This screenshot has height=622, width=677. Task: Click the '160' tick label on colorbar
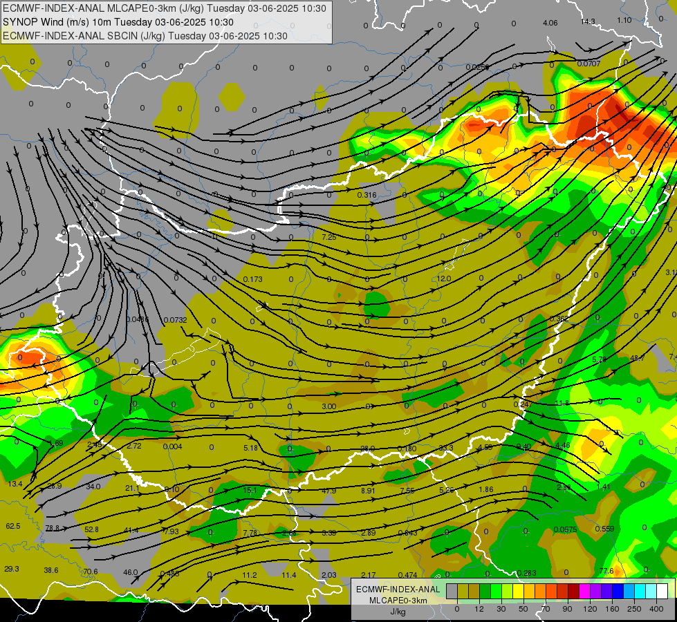(612, 609)
